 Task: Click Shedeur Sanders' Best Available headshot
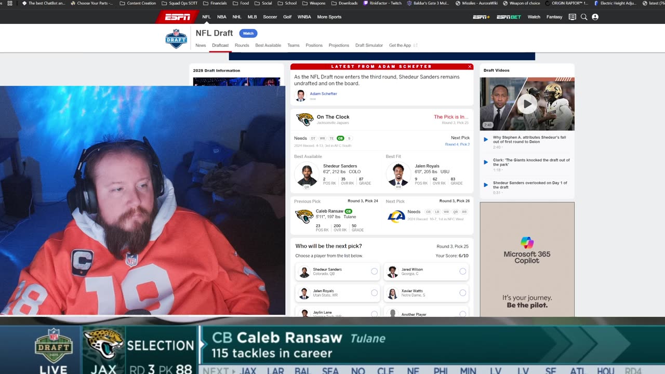point(307,175)
